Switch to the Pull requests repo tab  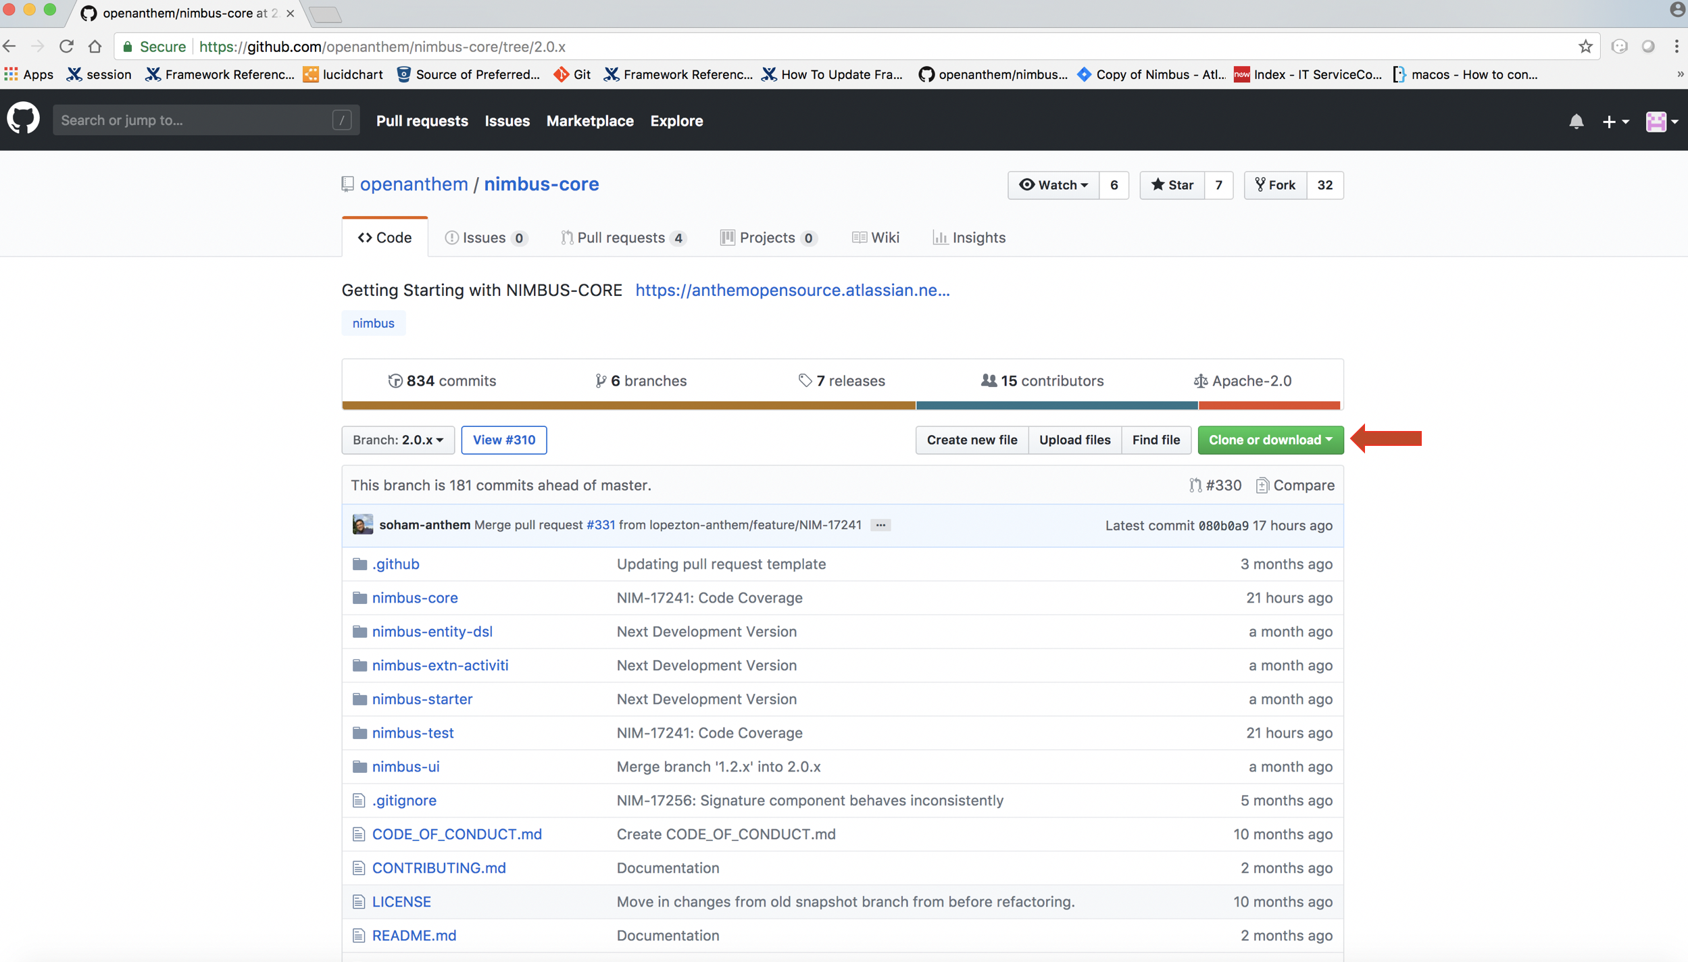pyautogui.click(x=623, y=237)
